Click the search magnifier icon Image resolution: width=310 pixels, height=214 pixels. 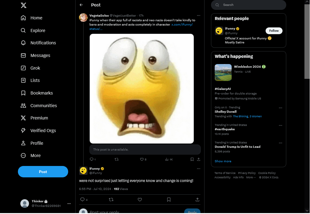(217, 5)
